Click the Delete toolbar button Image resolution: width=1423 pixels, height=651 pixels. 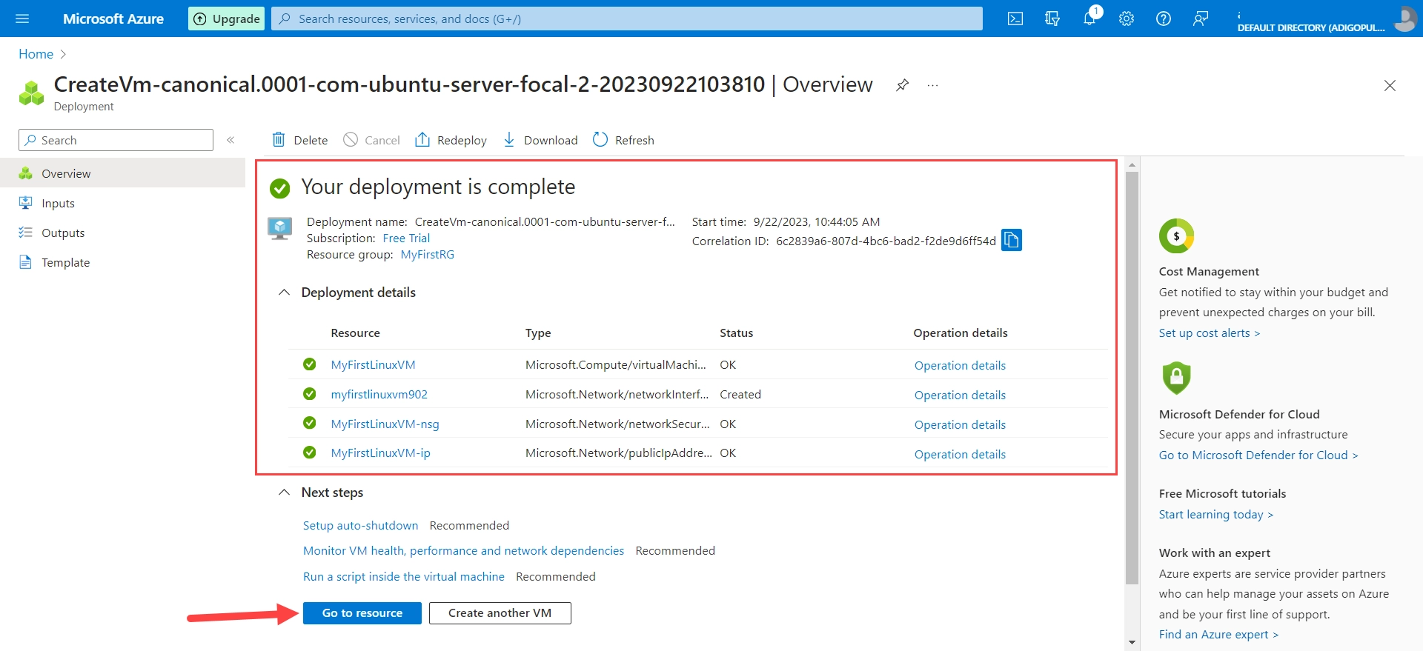click(300, 140)
